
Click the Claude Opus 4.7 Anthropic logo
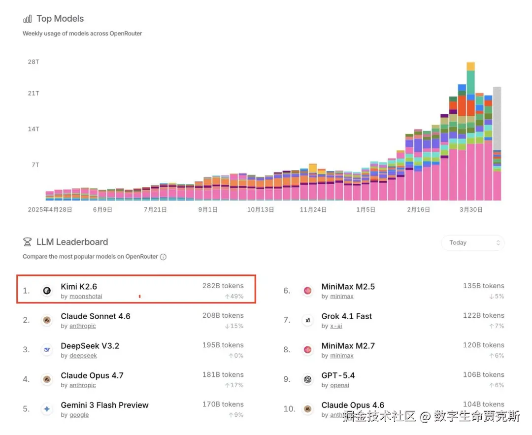click(x=47, y=379)
